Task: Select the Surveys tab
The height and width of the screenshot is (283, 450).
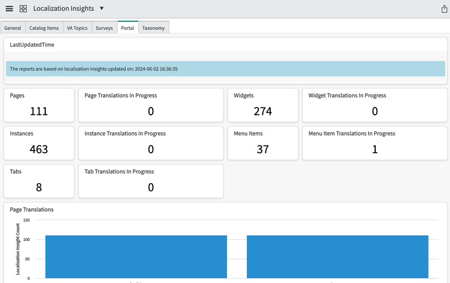Action: [104, 28]
